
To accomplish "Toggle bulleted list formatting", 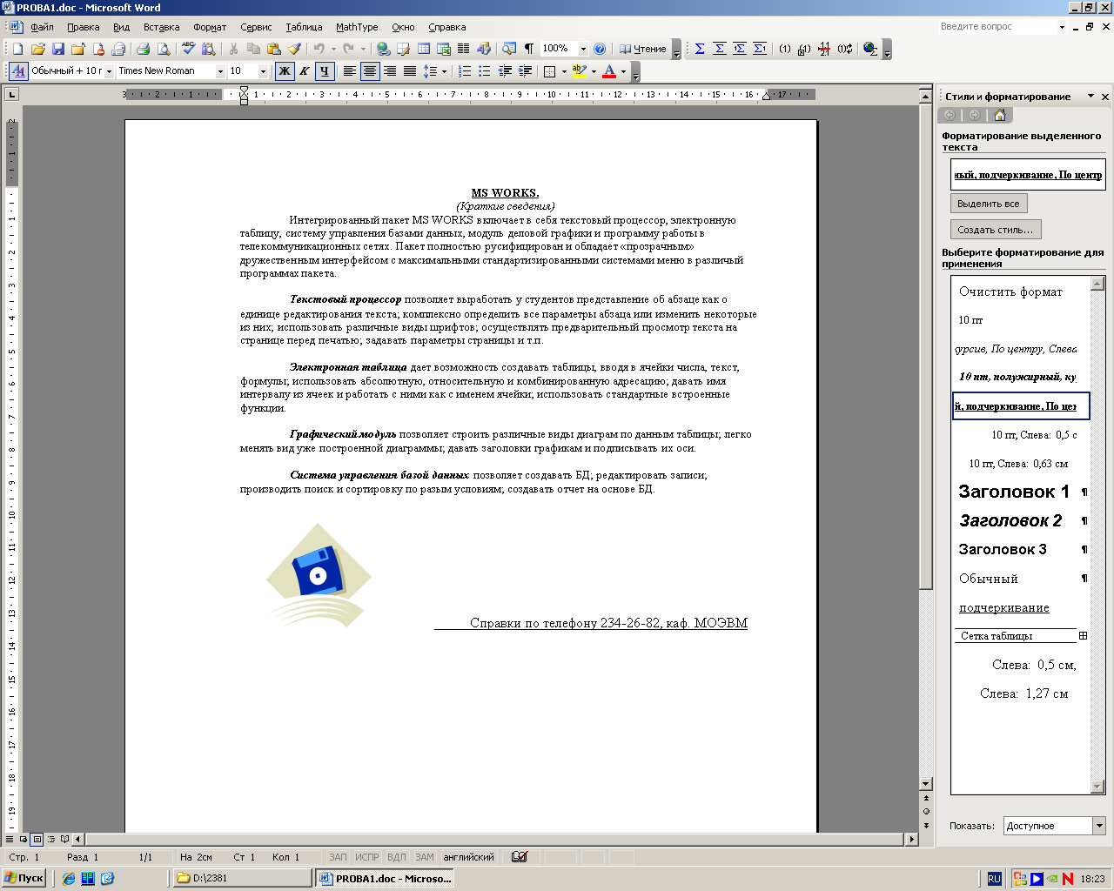I will (x=486, y=71).
